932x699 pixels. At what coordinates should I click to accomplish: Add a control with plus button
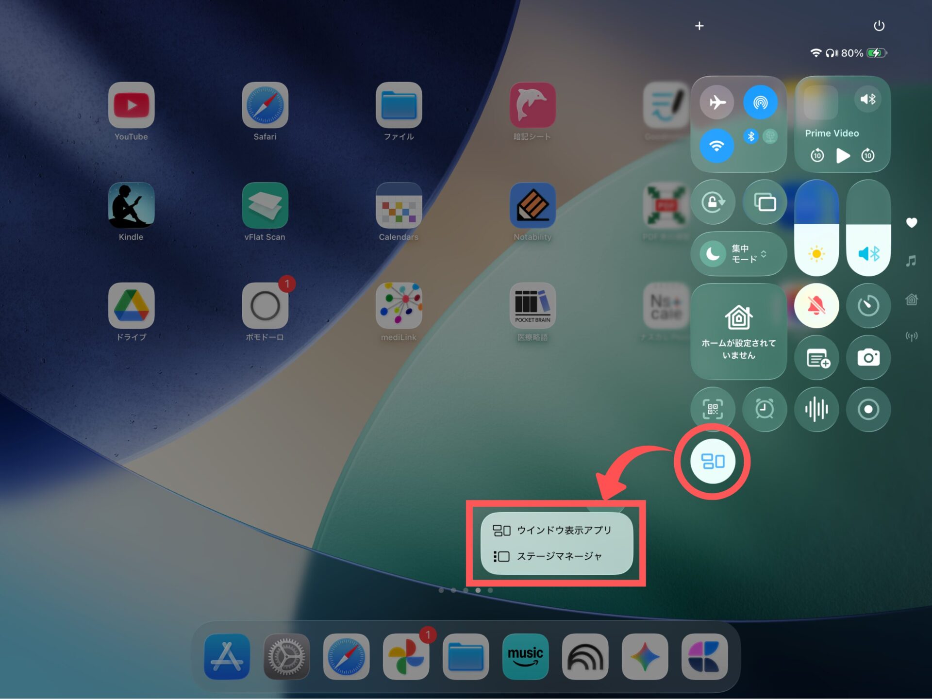pos(699,26)
